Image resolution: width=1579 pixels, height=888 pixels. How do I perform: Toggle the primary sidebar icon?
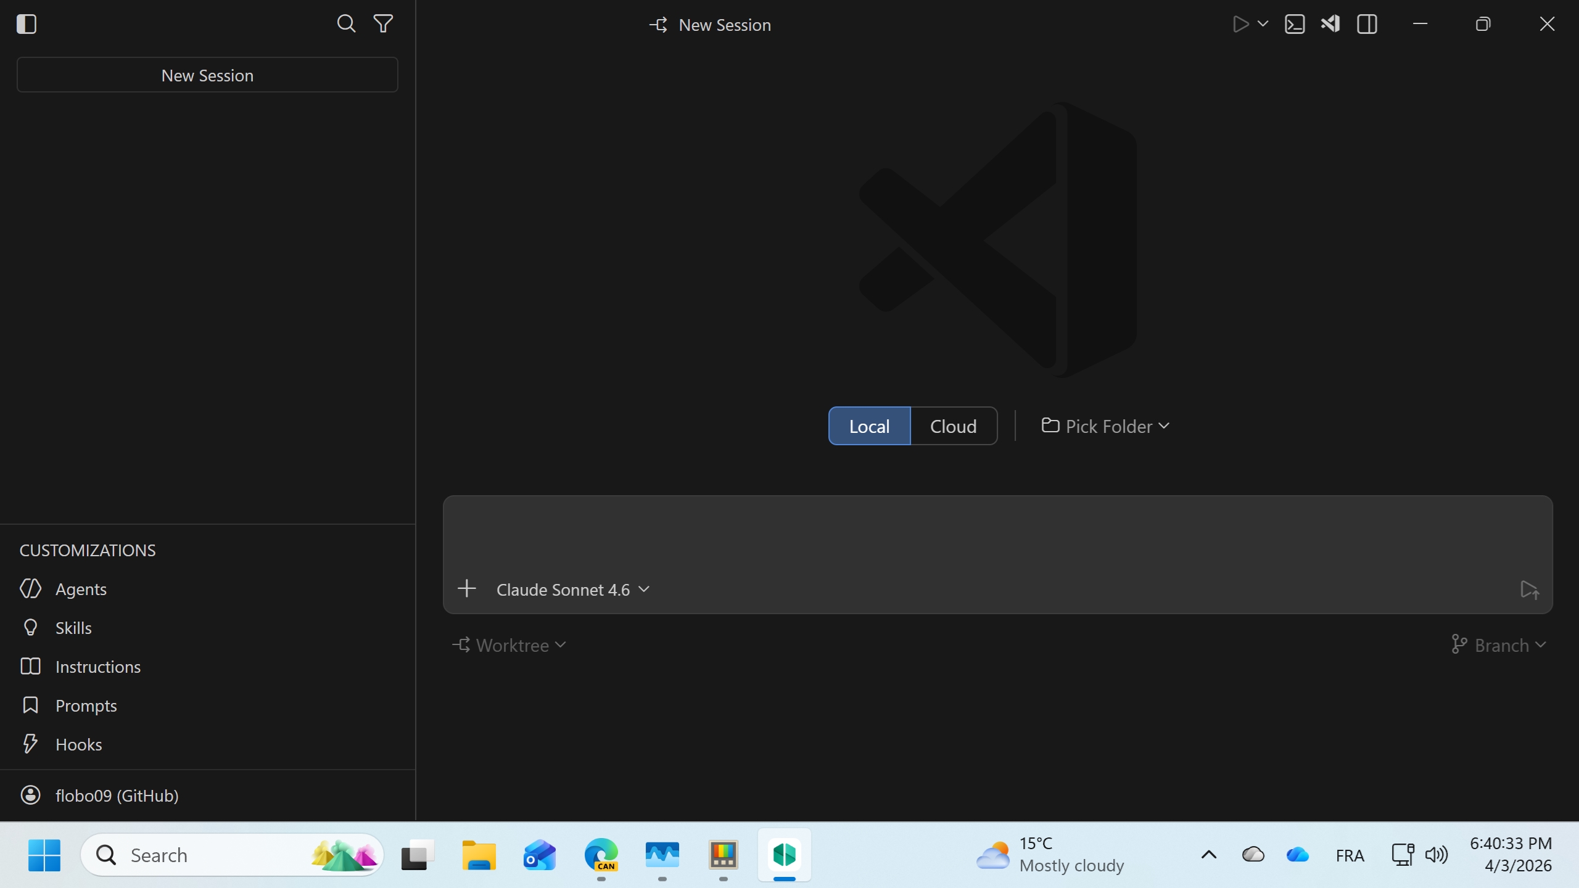tap(27, 24)
